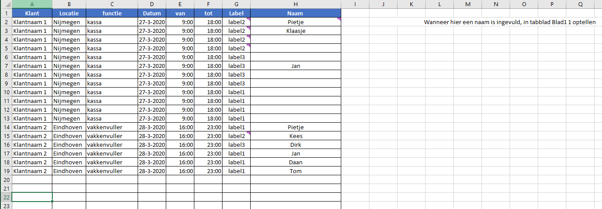The width and height of the screenshot is (602, 209).
Task: Select the empty Naam cell in row 4
Action: pos(296,39)
